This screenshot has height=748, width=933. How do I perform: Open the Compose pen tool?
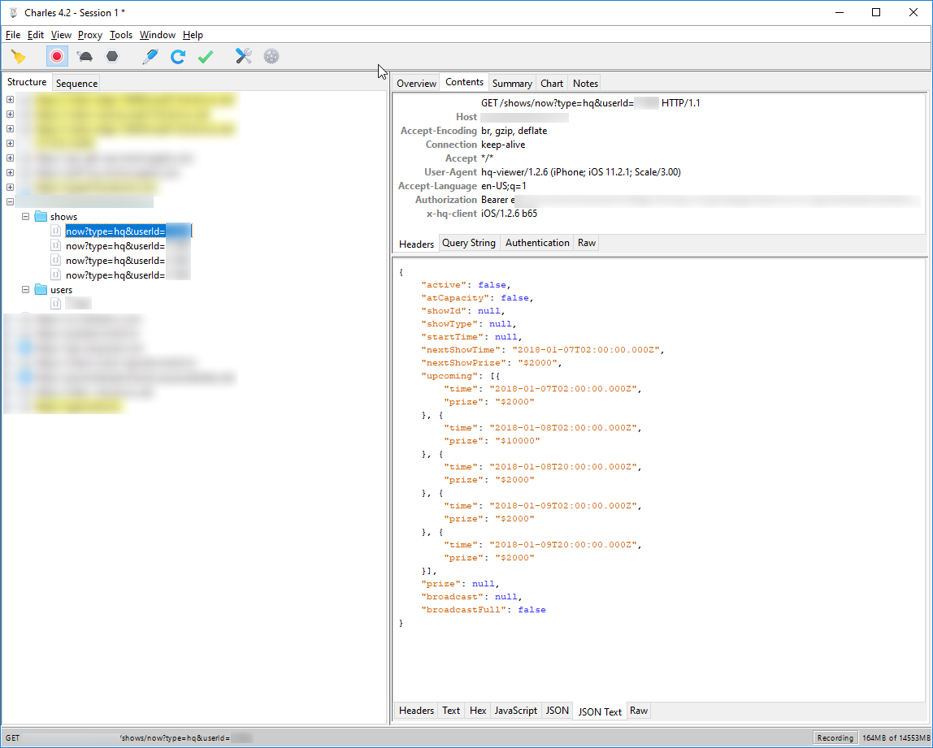[150, 57]
